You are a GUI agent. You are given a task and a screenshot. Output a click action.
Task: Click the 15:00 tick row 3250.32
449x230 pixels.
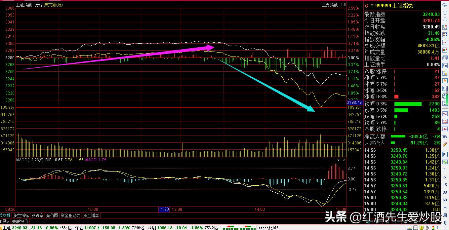402,198
